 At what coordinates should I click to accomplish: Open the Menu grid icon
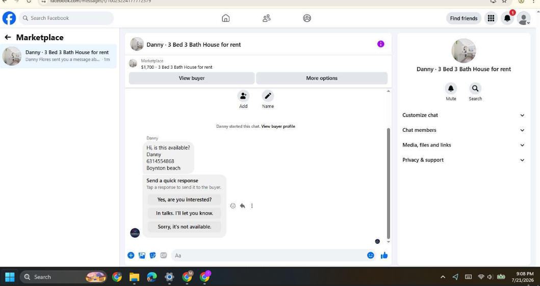491,18
